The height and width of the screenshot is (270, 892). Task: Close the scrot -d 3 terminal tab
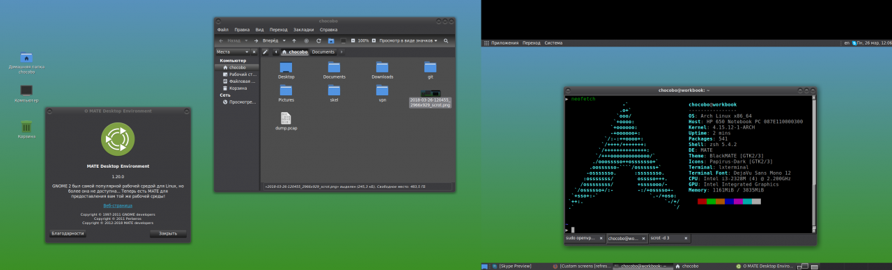(x=686, y=238)
